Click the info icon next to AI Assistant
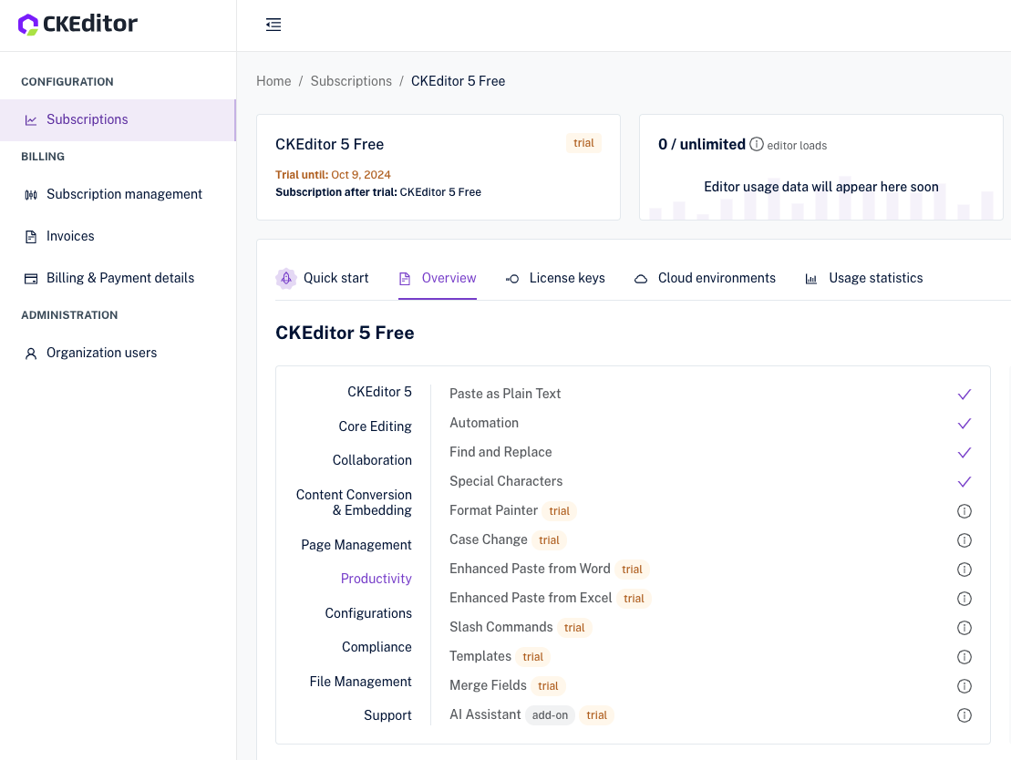Image resolution: width=1011 pixels, height=760 pixels. pyautogui.click(x=965, y=715)
